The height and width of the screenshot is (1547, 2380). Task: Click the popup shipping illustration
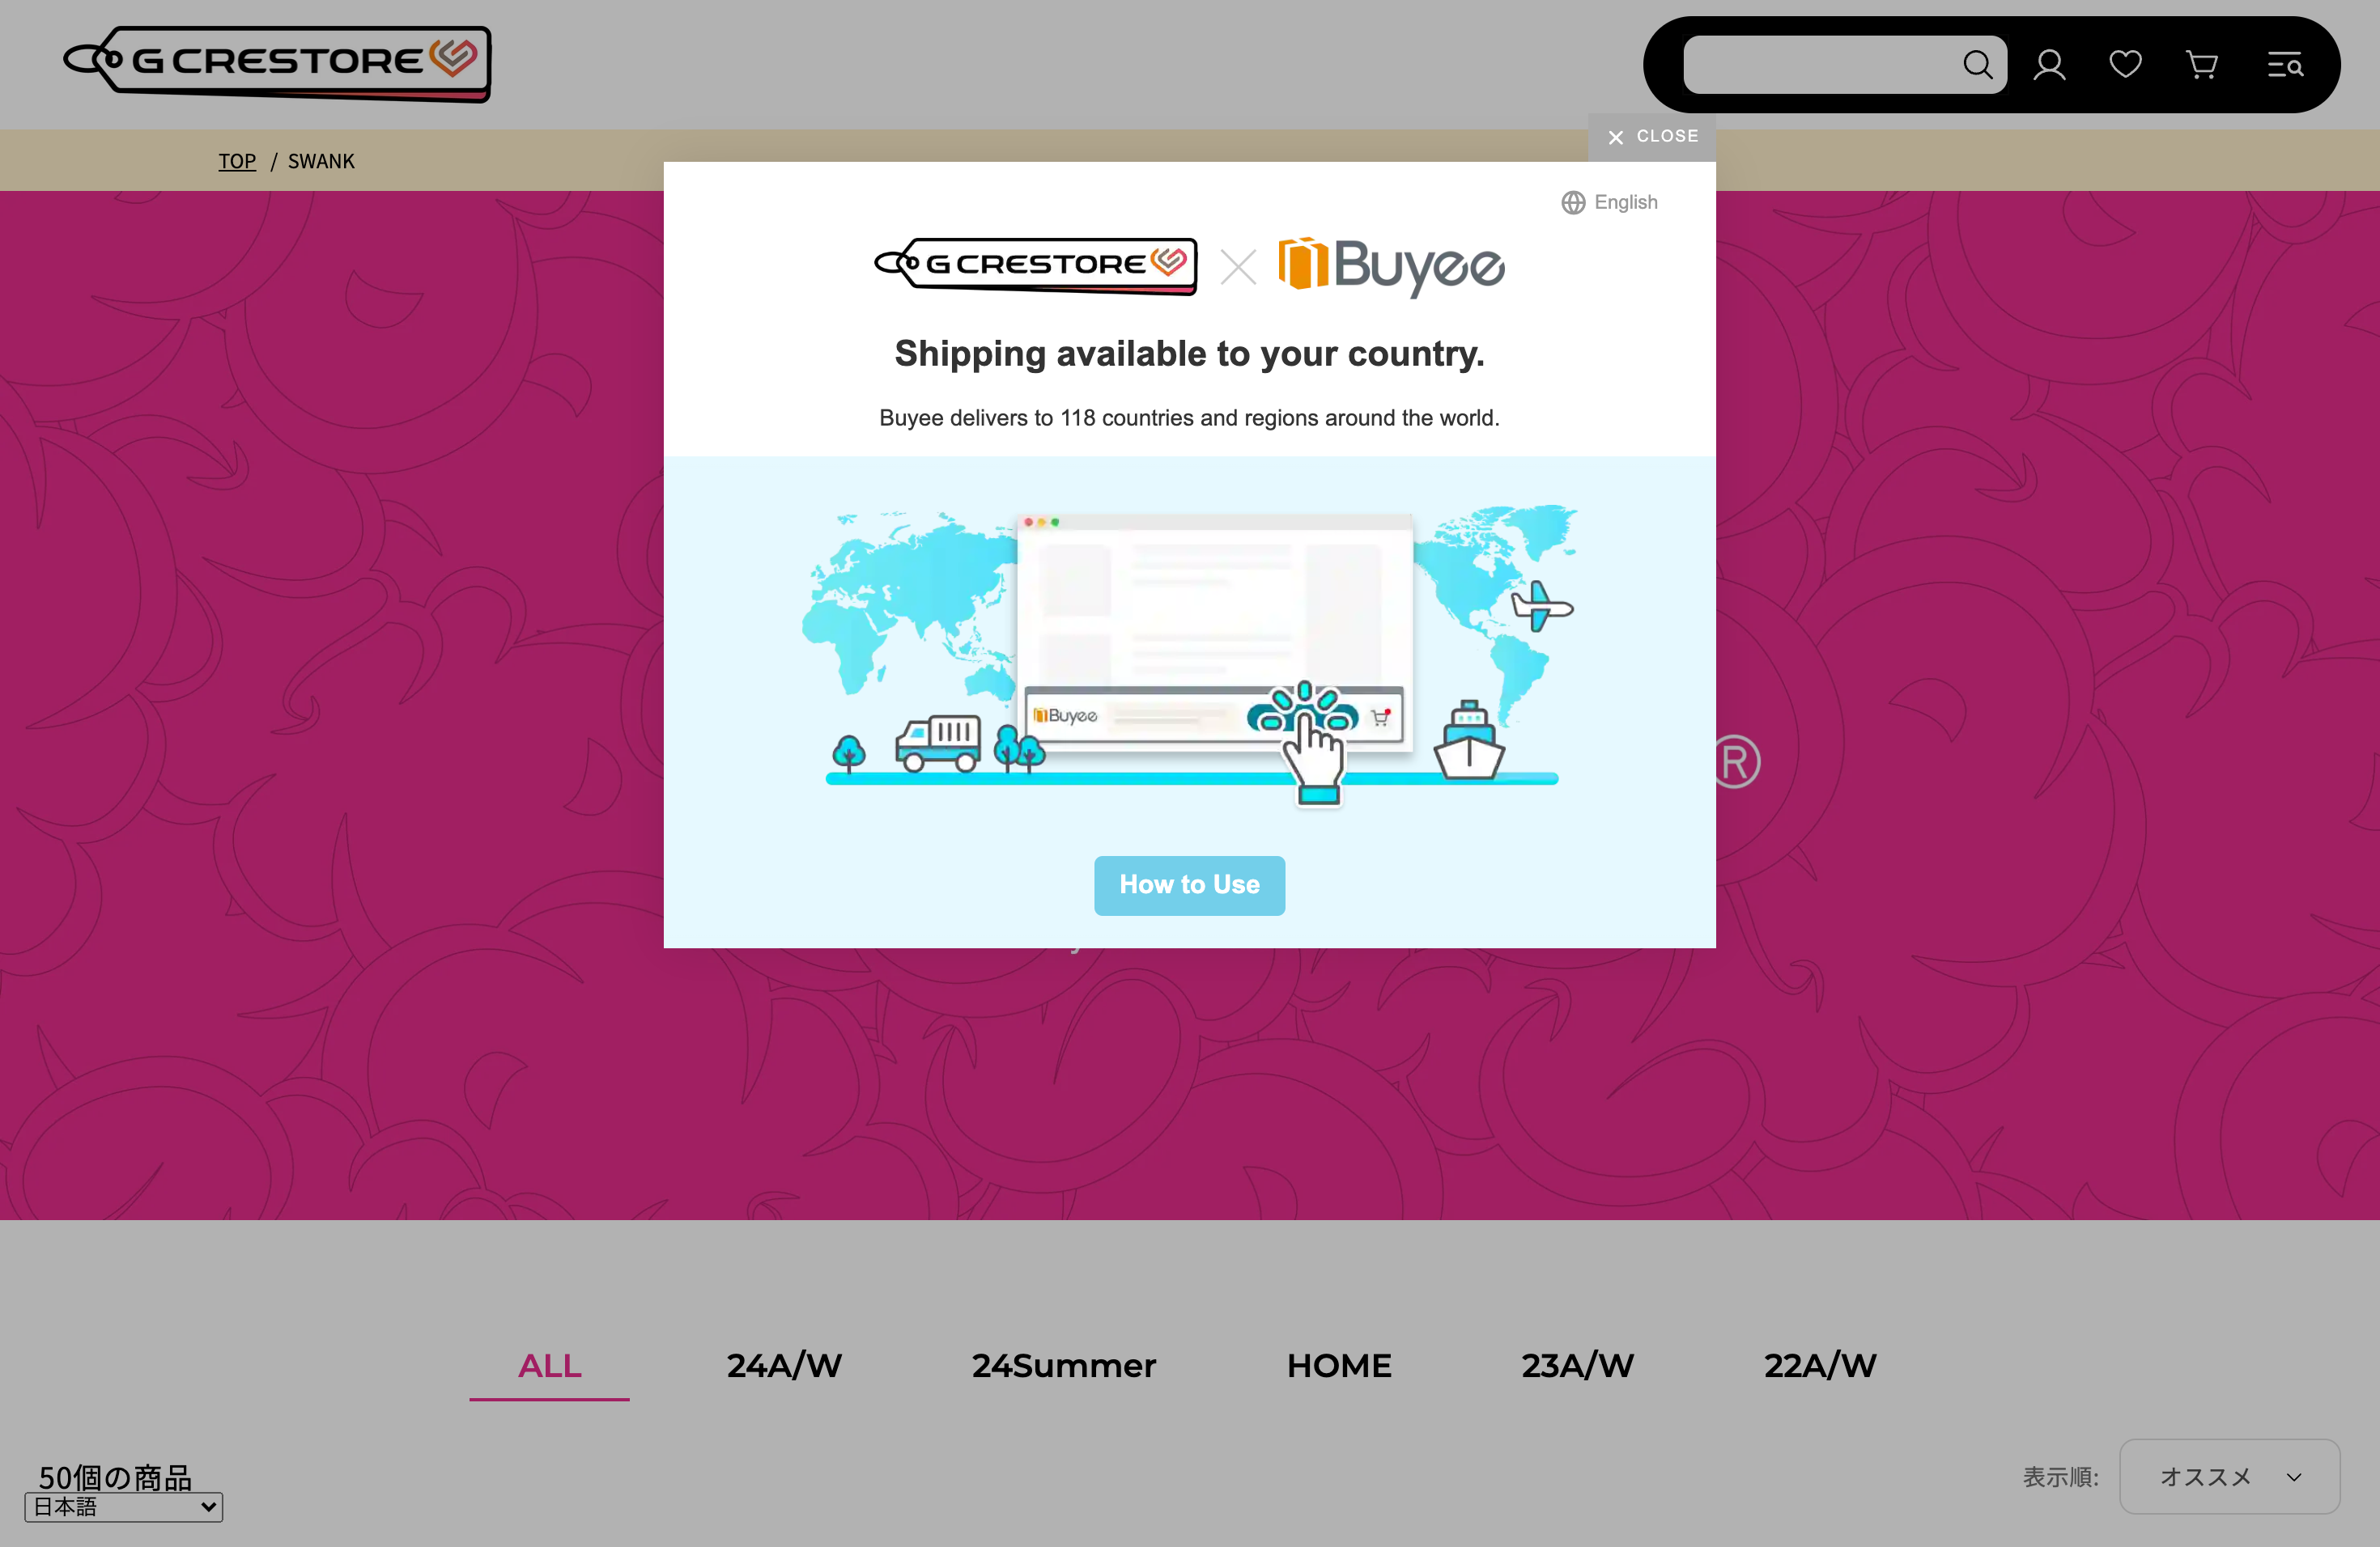[x=1189, y=655]
